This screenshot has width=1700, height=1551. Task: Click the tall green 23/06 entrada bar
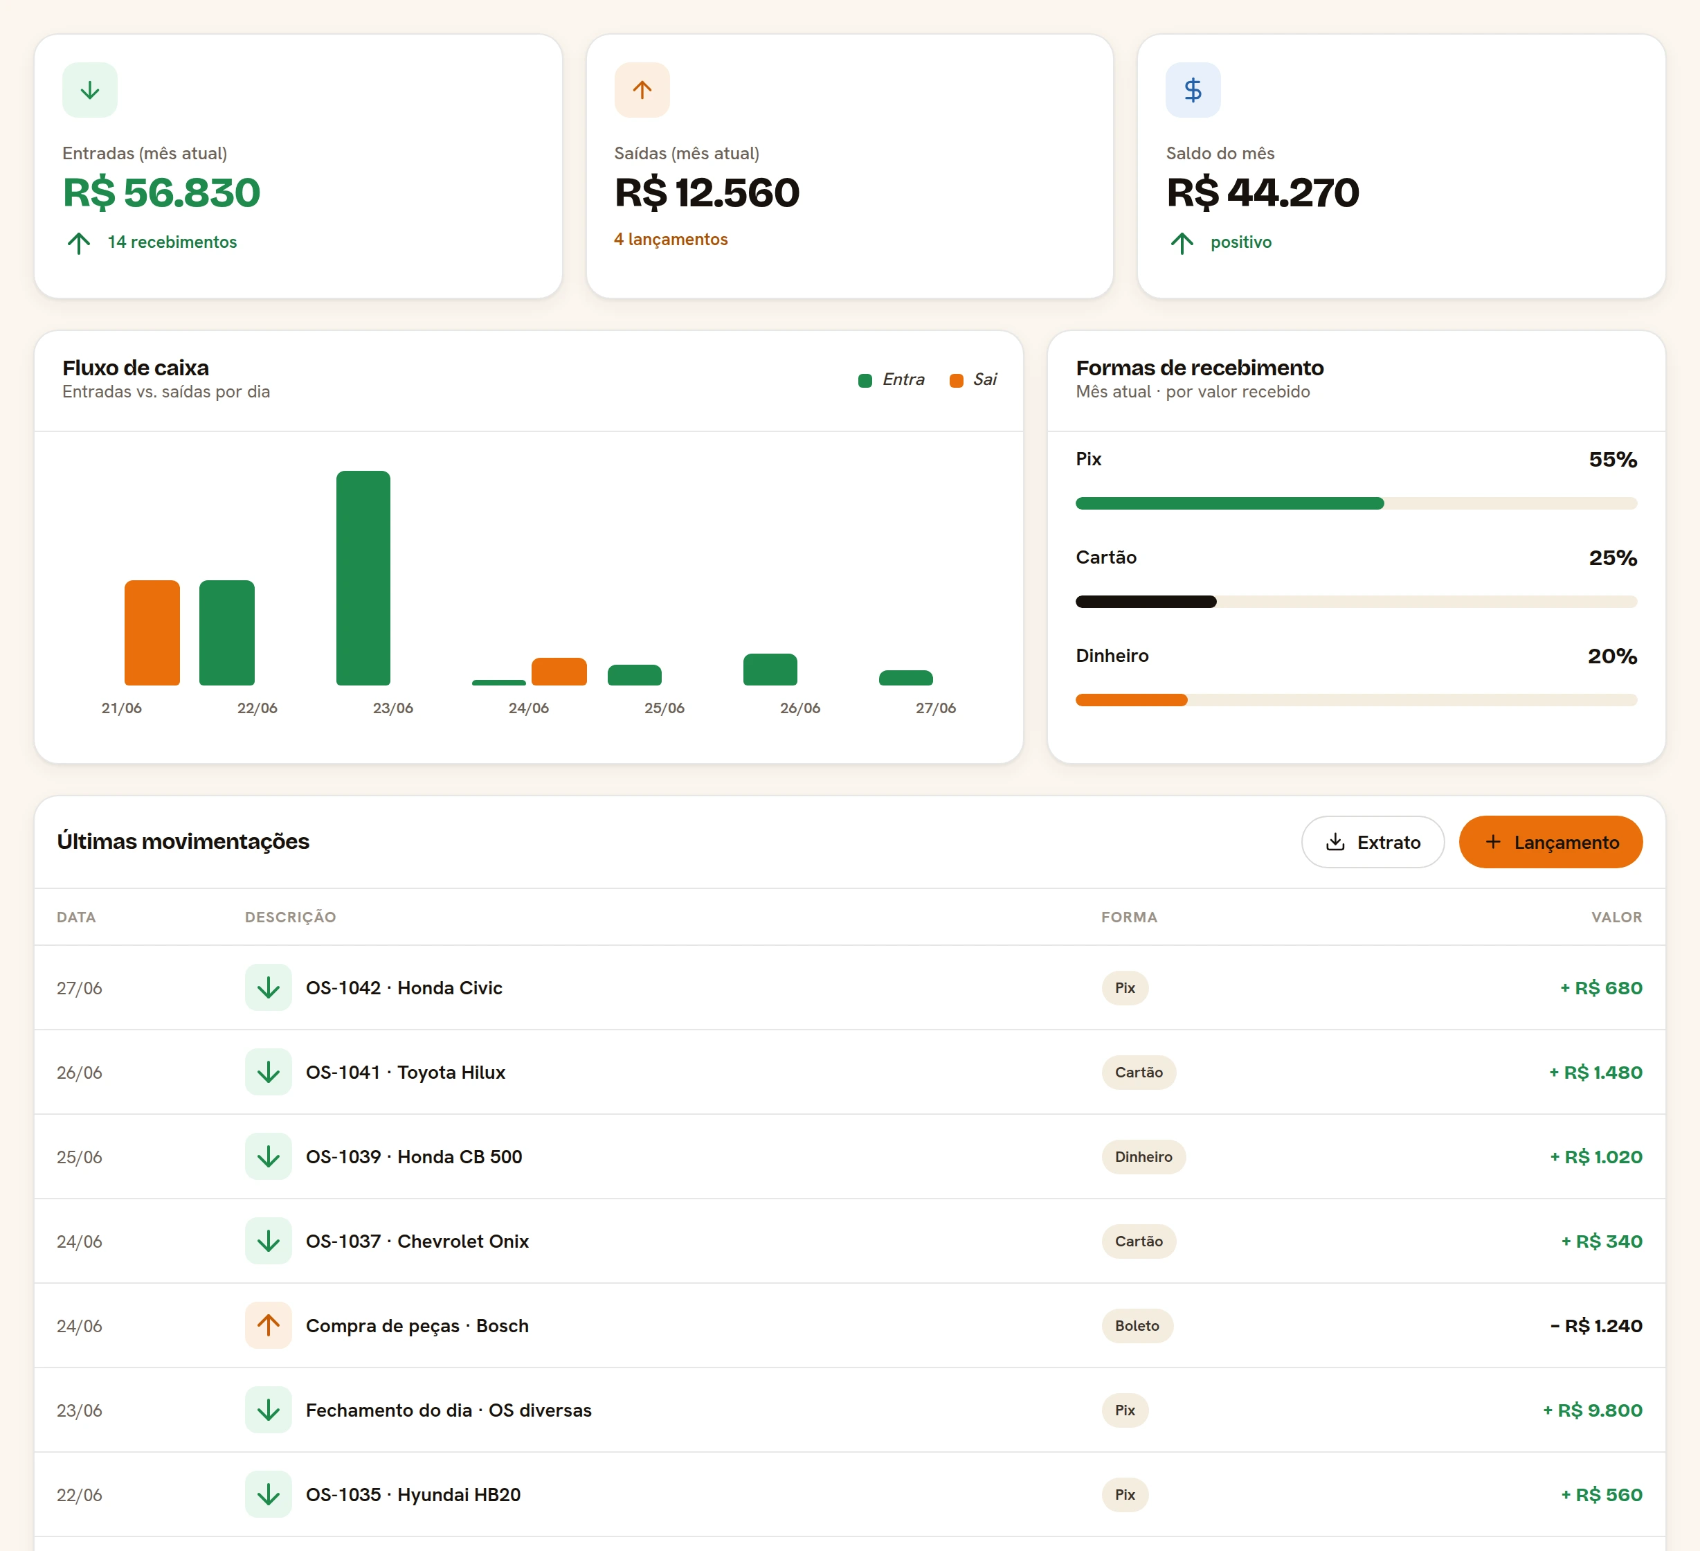click(x=363, y=577)
